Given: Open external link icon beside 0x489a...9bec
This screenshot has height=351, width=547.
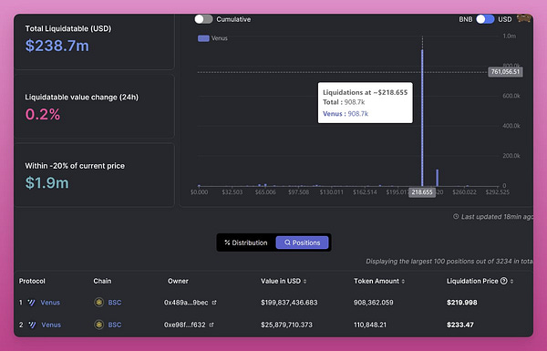Looking at the screenshot, I should (x=214, y=303).
